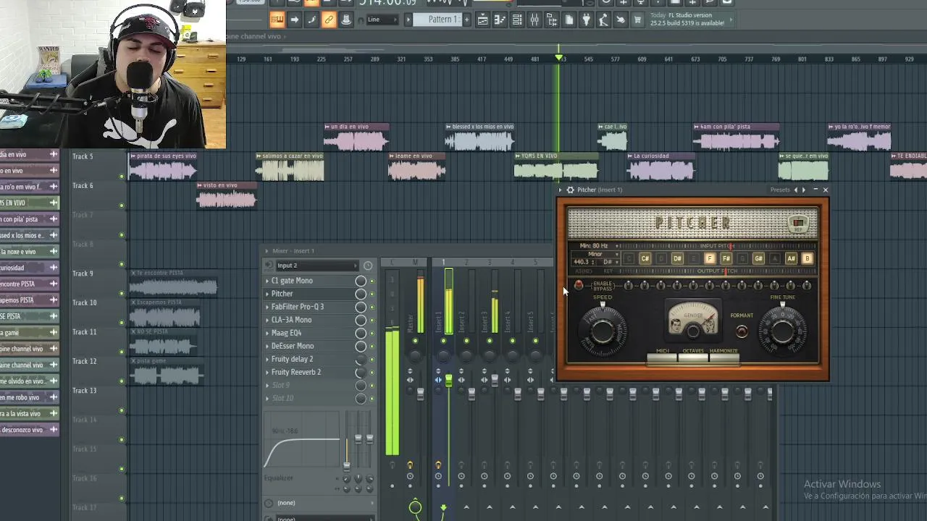Click the Speed knob in Pitcher

pos(603,330)
